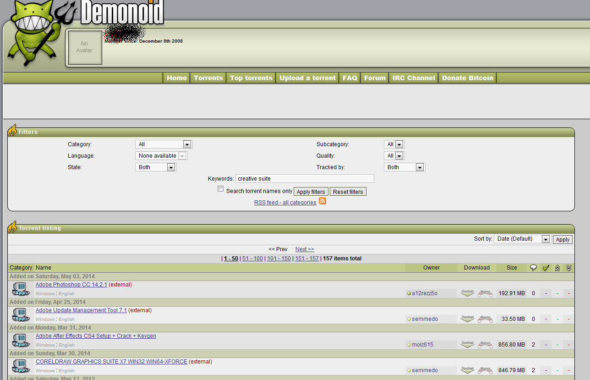The height and width of the screenshot is (380, 590).
Task: Jump to results 151 - 157
Action: click(307, 259)
